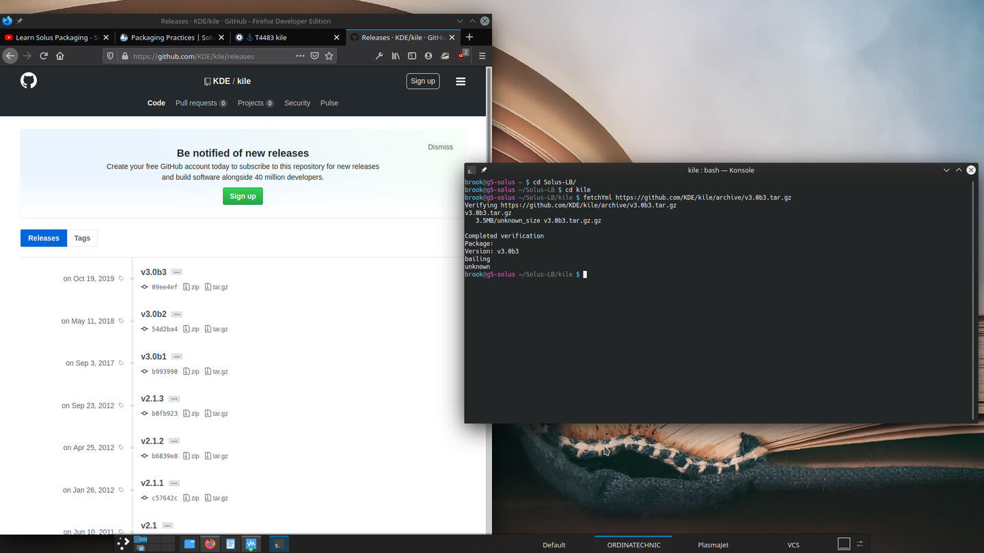Click the virtual desktop pager widget

click(154, 543)
